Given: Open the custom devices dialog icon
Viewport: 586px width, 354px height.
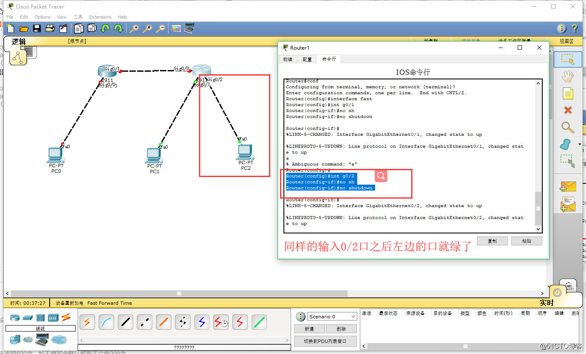Looking at the screenshot, I should coord(189,28).
